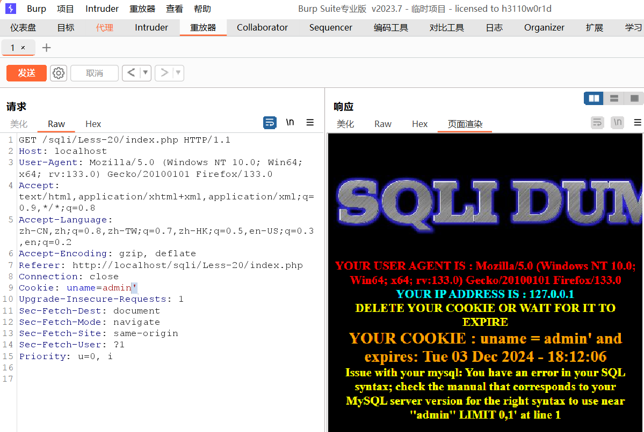Open the Intruder menu in menu bar
The image size is (644, 432).
click(x=102, y=9)
